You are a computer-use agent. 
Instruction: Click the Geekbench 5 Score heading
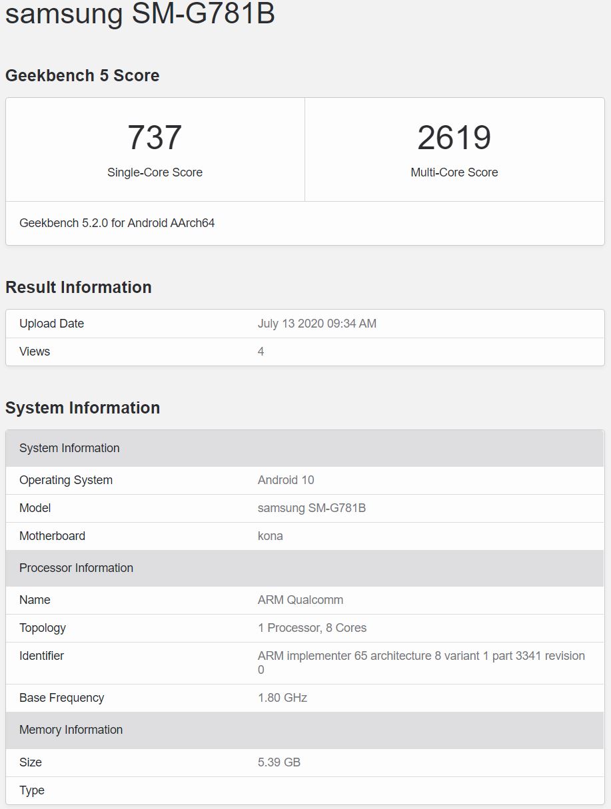click(x=82, y=75)
